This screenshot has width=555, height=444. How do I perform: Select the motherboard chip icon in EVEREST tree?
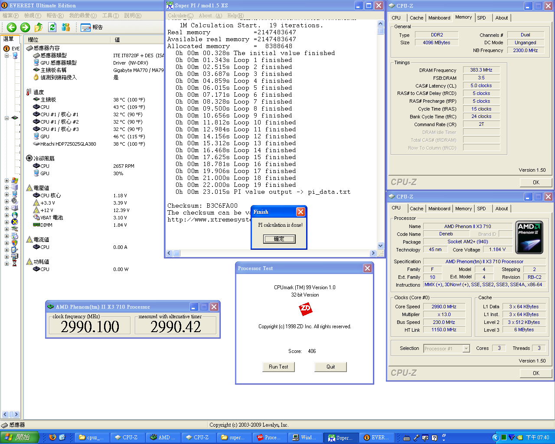(15, 118)
